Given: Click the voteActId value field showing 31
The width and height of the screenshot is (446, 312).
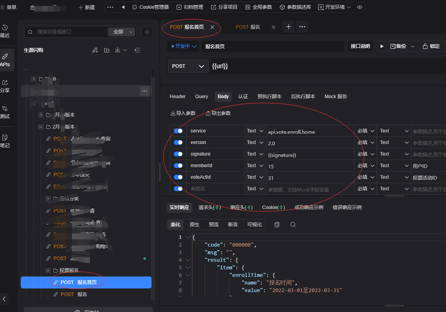Looking at the screenshot, I should (310, 178).
